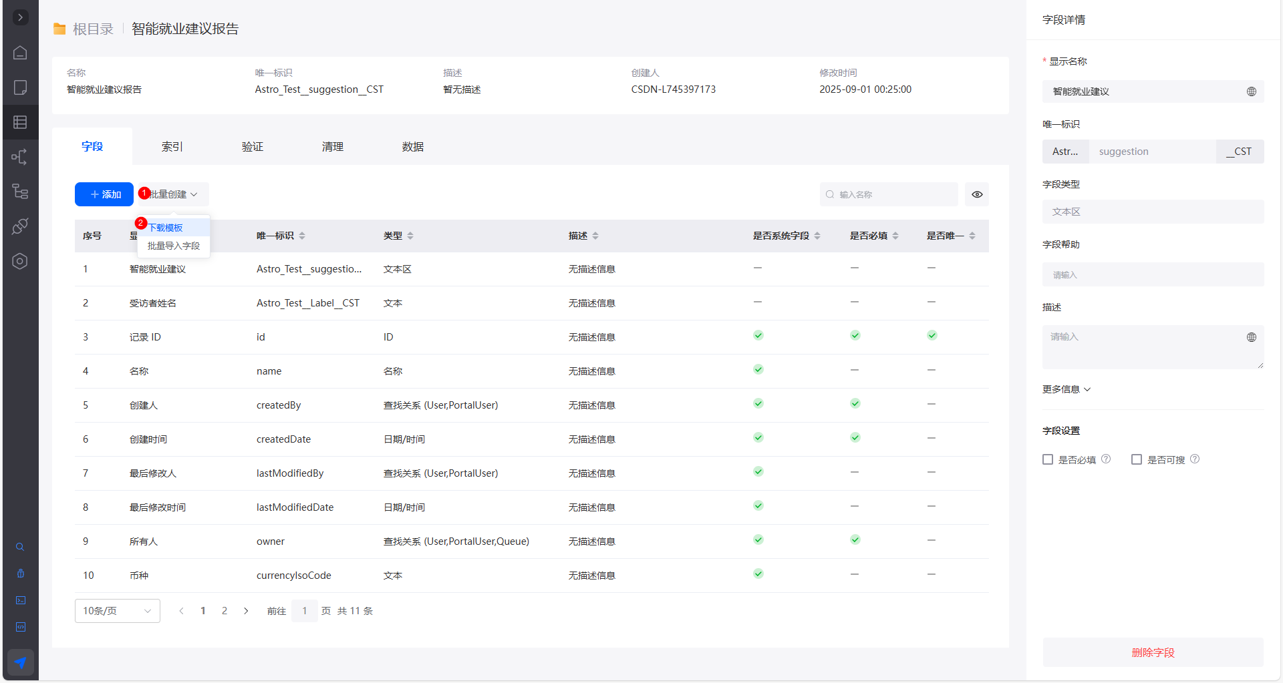This screenshot has width=1283, height=683.
Task: Click the 根目录 breadcrumb link
Action: tap(93, 29)
